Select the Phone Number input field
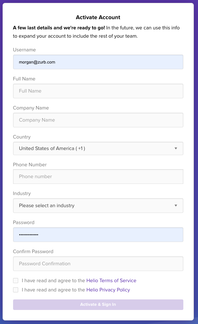The image size is (198, 324). 98,177
